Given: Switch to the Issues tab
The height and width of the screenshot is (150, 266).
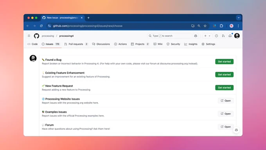Looking at the screenshot, I should [x=51, y=44].
